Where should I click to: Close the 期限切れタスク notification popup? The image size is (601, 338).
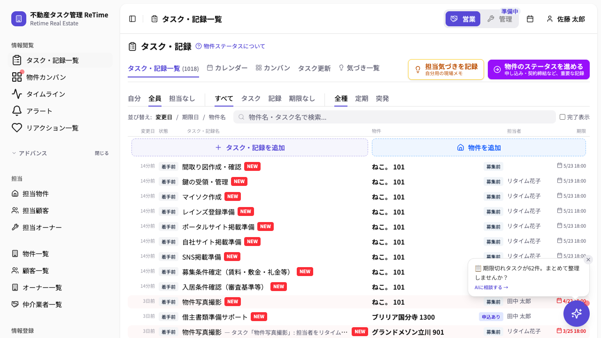point(588,260)
